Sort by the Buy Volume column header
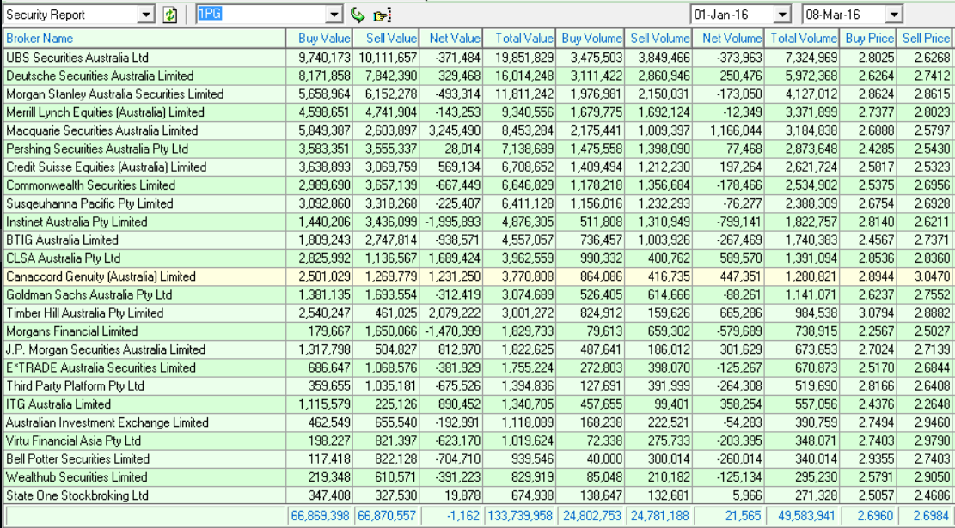The height and width of the screenshot is (528, 955). (590, 39)
